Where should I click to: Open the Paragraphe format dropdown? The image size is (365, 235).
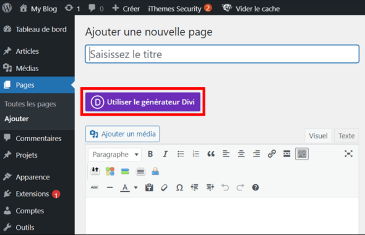(x=115, y=154)
